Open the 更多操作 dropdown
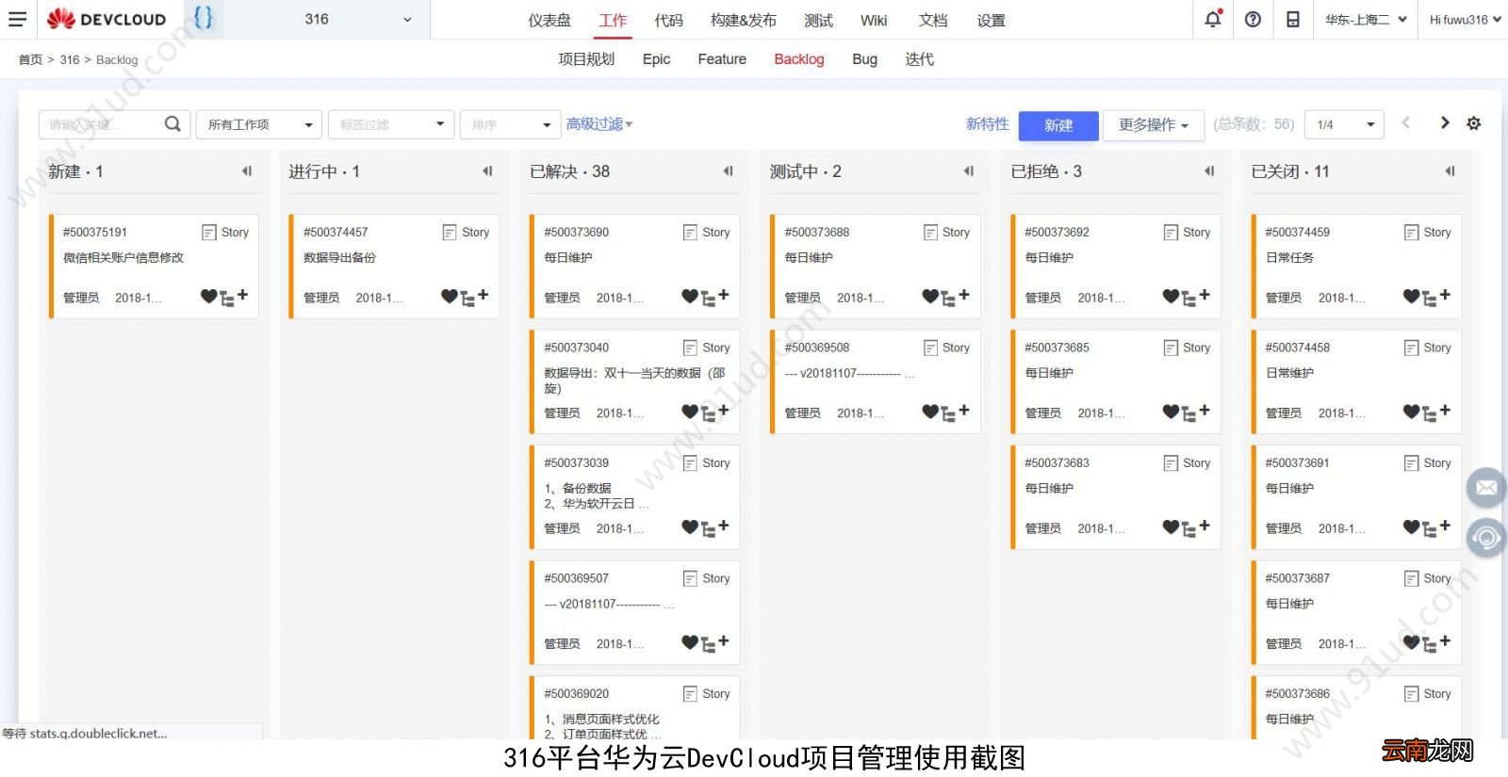The image size is (1508, 777). tap(1154, 124)
